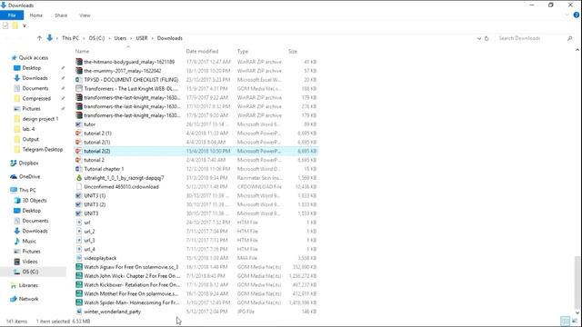Open the File ribbon tab
Viewport: 582px width, 327px height.
(12, 15)
